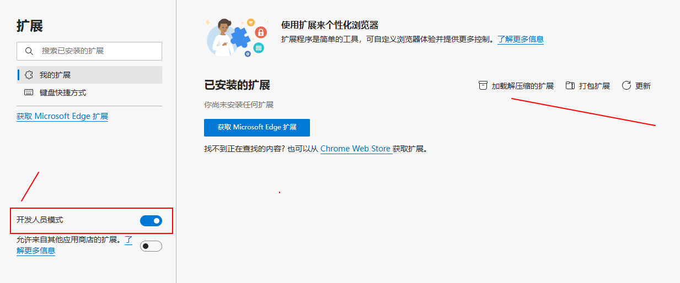Click the 打包扩展 button

(x=588, y=85)
